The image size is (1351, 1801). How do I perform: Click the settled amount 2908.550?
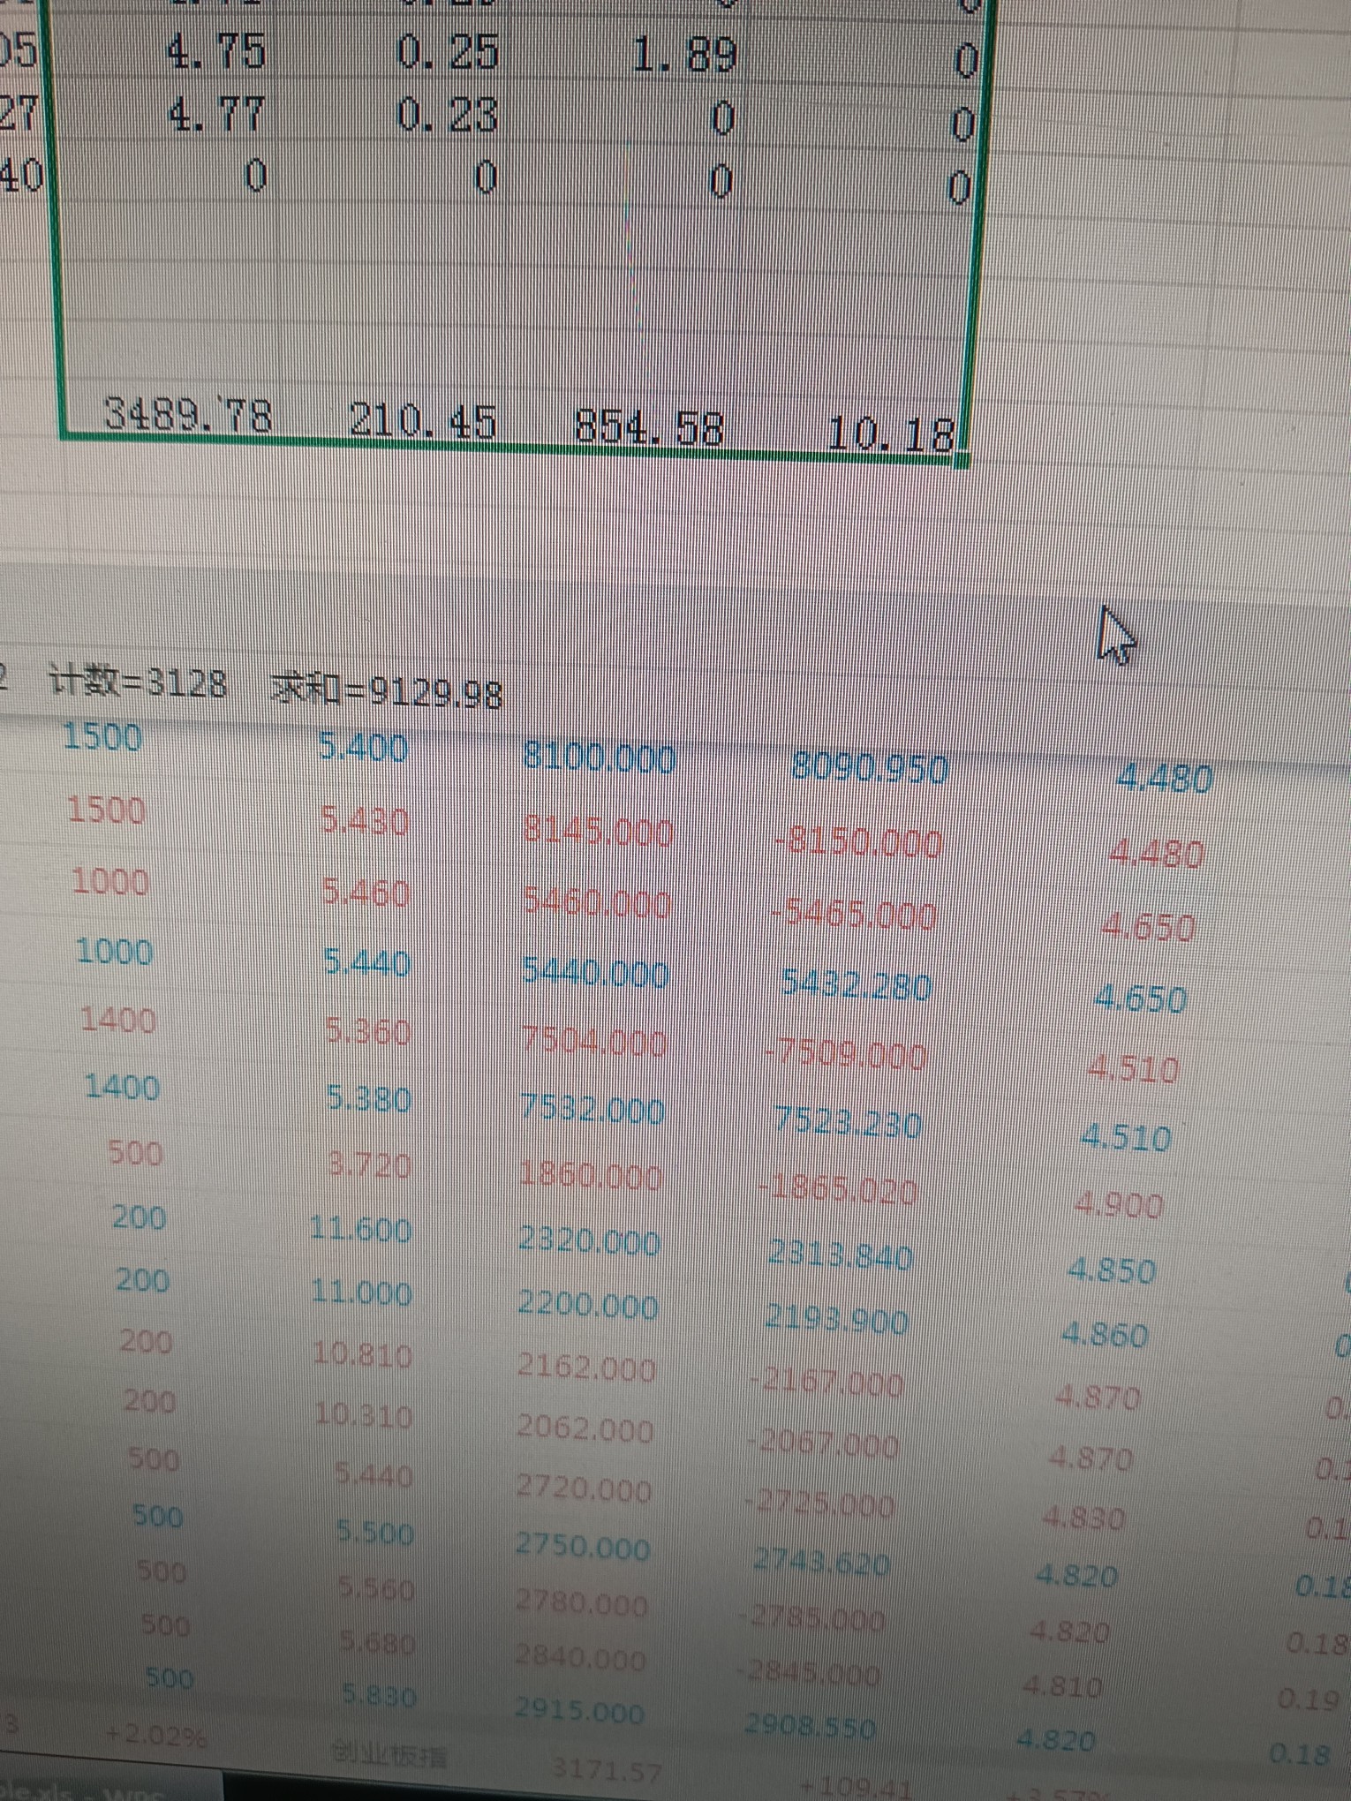pyautogui.click(x=811, y=1726)
